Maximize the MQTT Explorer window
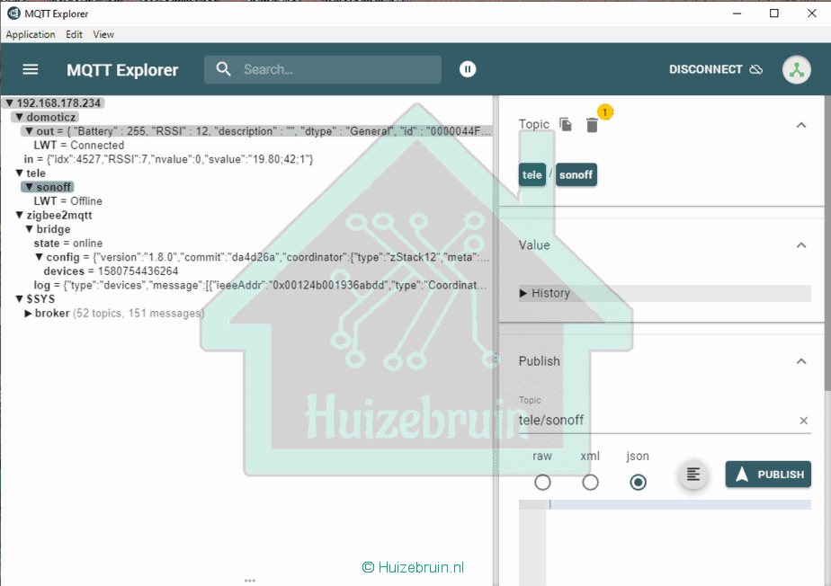 (x=774, y=13)
